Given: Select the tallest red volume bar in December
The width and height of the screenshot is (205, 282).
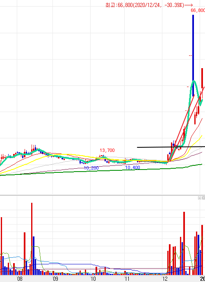Looking at the screenshot, I should click(184, 243).
